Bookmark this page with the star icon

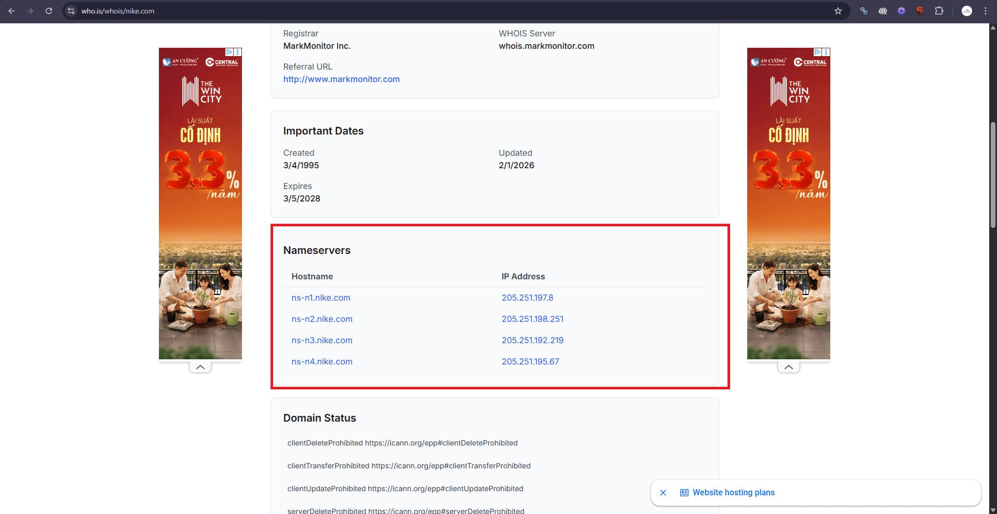(838, 11)
